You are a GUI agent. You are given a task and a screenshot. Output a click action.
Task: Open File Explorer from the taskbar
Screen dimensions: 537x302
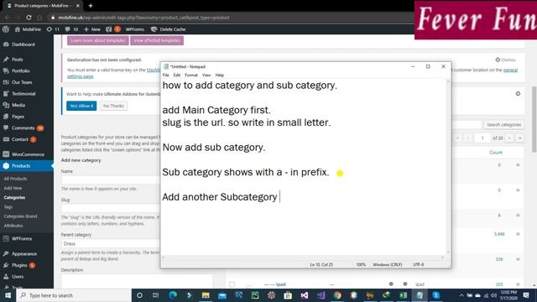click(x=206, y=295)
